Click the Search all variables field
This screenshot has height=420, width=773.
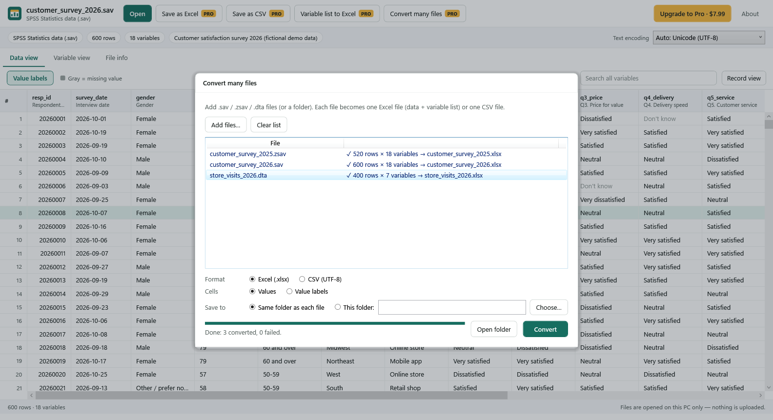649,78
